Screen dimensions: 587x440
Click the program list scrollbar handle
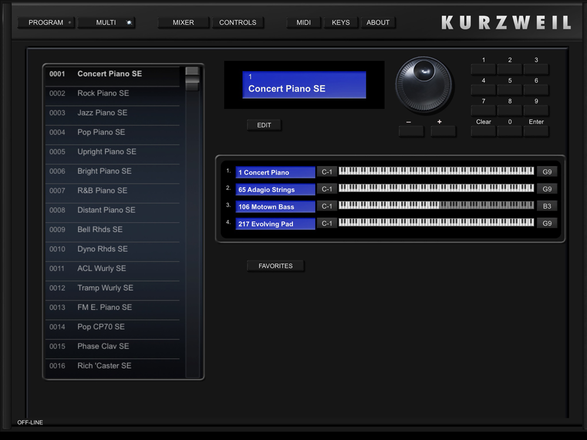coord(192,79)
